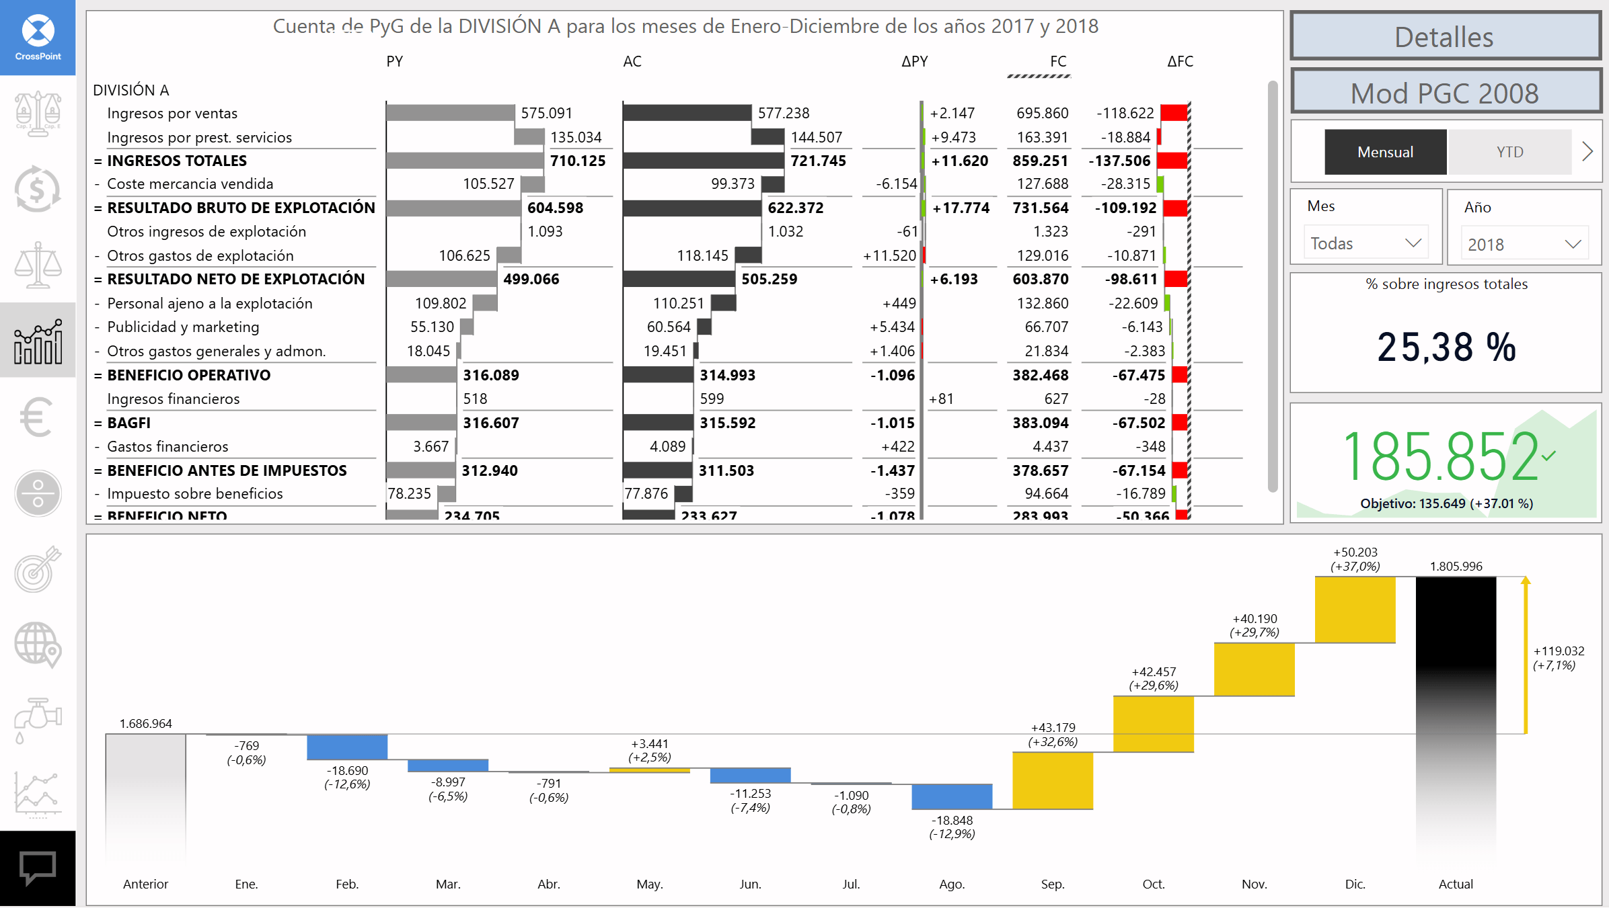Click the 859.251 FC value
The height and width of the screenshot is (908, 1609).
click(1040, 161)
